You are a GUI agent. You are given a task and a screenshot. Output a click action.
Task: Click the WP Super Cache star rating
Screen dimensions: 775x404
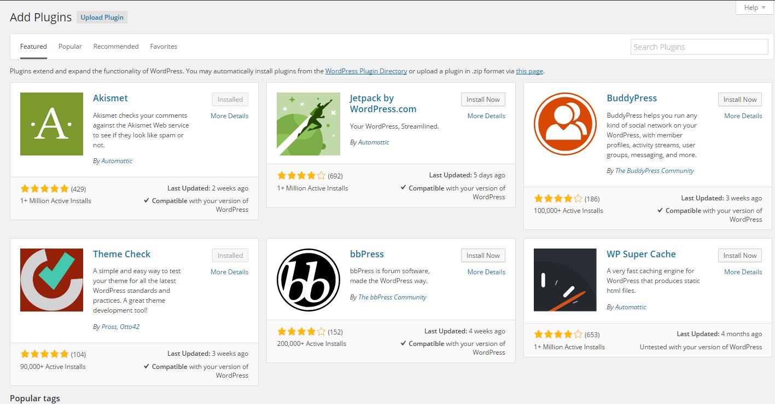click(x=558, y=334)
